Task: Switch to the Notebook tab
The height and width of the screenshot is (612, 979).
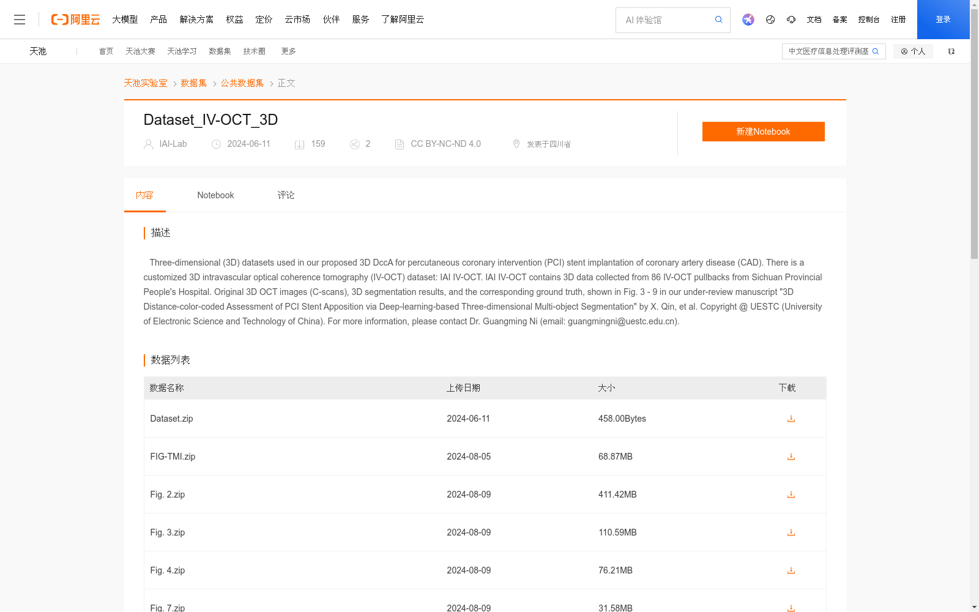Action: click(x=215, y=195)
